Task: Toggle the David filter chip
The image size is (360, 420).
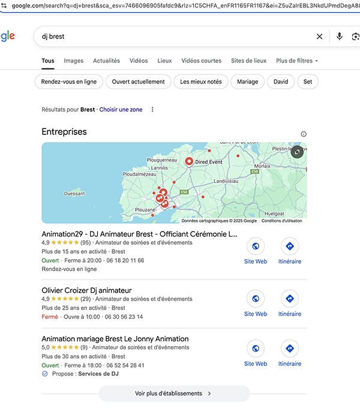Action: [281, 82]
